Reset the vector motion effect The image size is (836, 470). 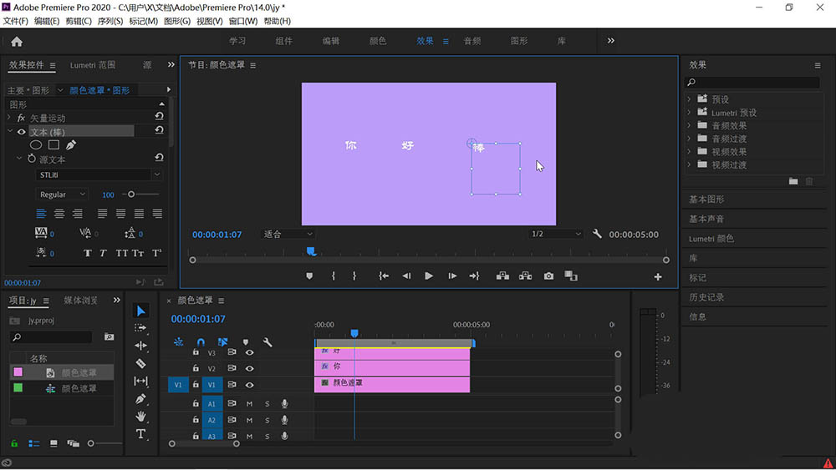(159, 117)
